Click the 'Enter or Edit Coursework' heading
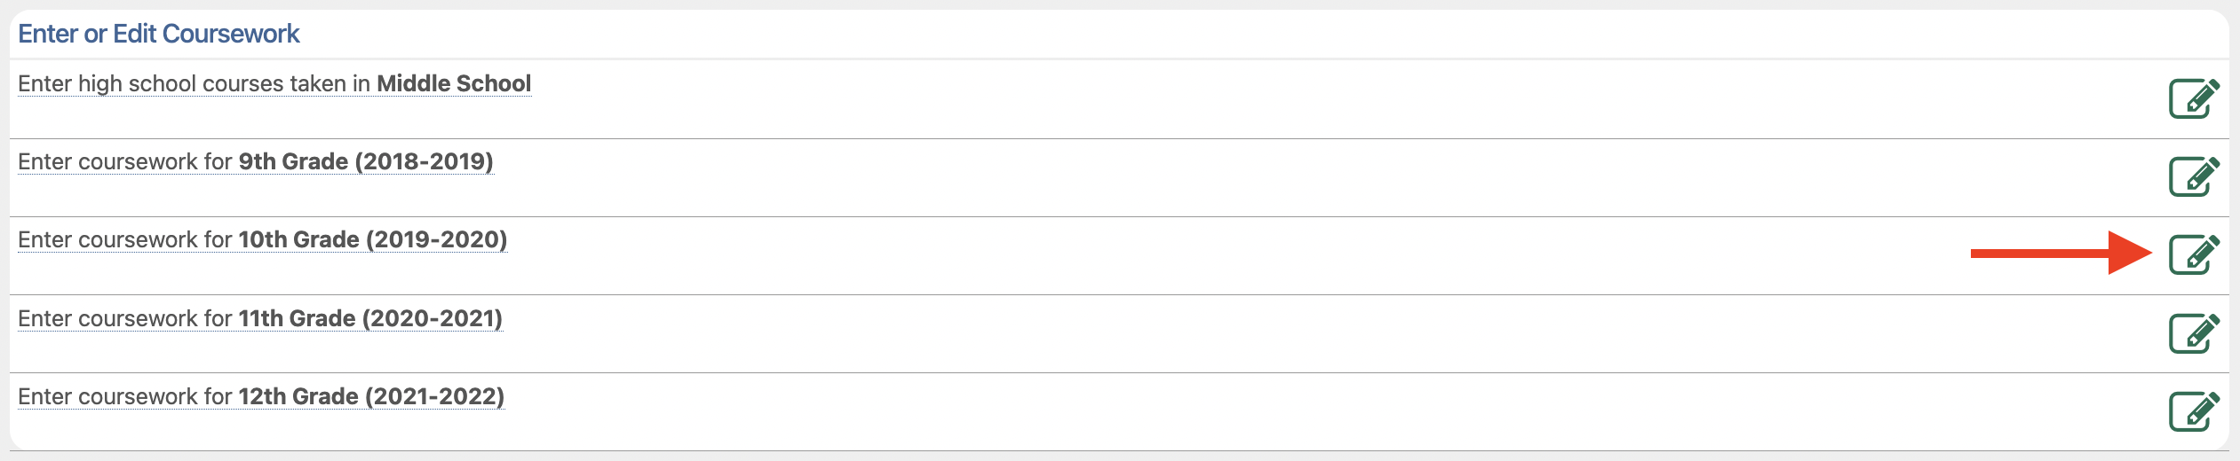The height and width of the screenshot is (461, 2240). pos(159,34)
